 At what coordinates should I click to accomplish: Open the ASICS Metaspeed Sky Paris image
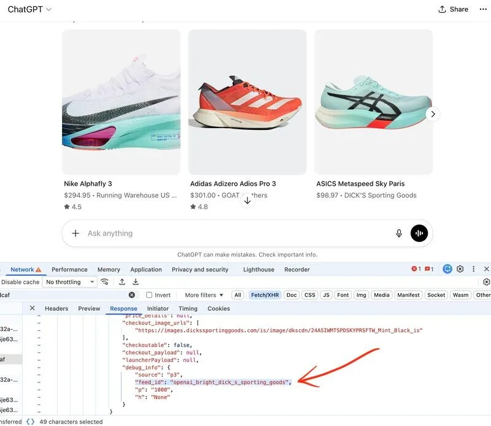(374, 102)
